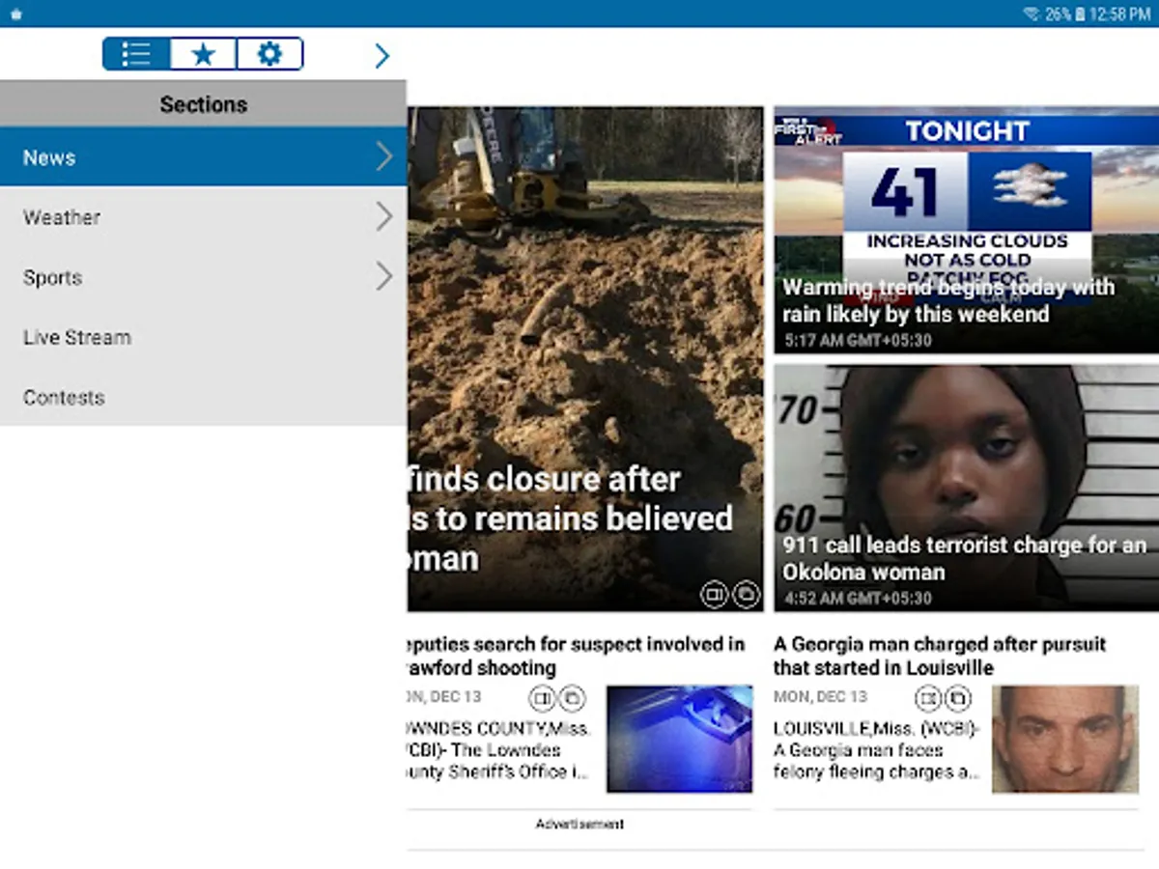Image resolution: width=1159 pixels, height=869 pixels.
Task: Collapse the side menu with the arrow
Action: click(382, 56)
